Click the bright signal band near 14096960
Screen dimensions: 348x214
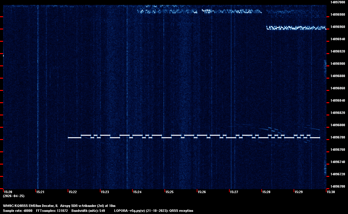point(296,28)
